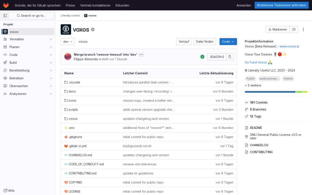Select Erkunden in the top navigation
Image resolution: width=312 pixels, height=195 pixels.
click(122, 5)
